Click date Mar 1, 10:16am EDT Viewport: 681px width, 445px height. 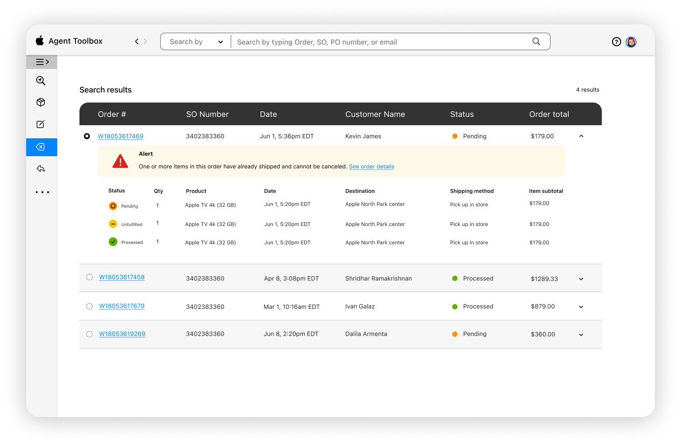[292, 307]
